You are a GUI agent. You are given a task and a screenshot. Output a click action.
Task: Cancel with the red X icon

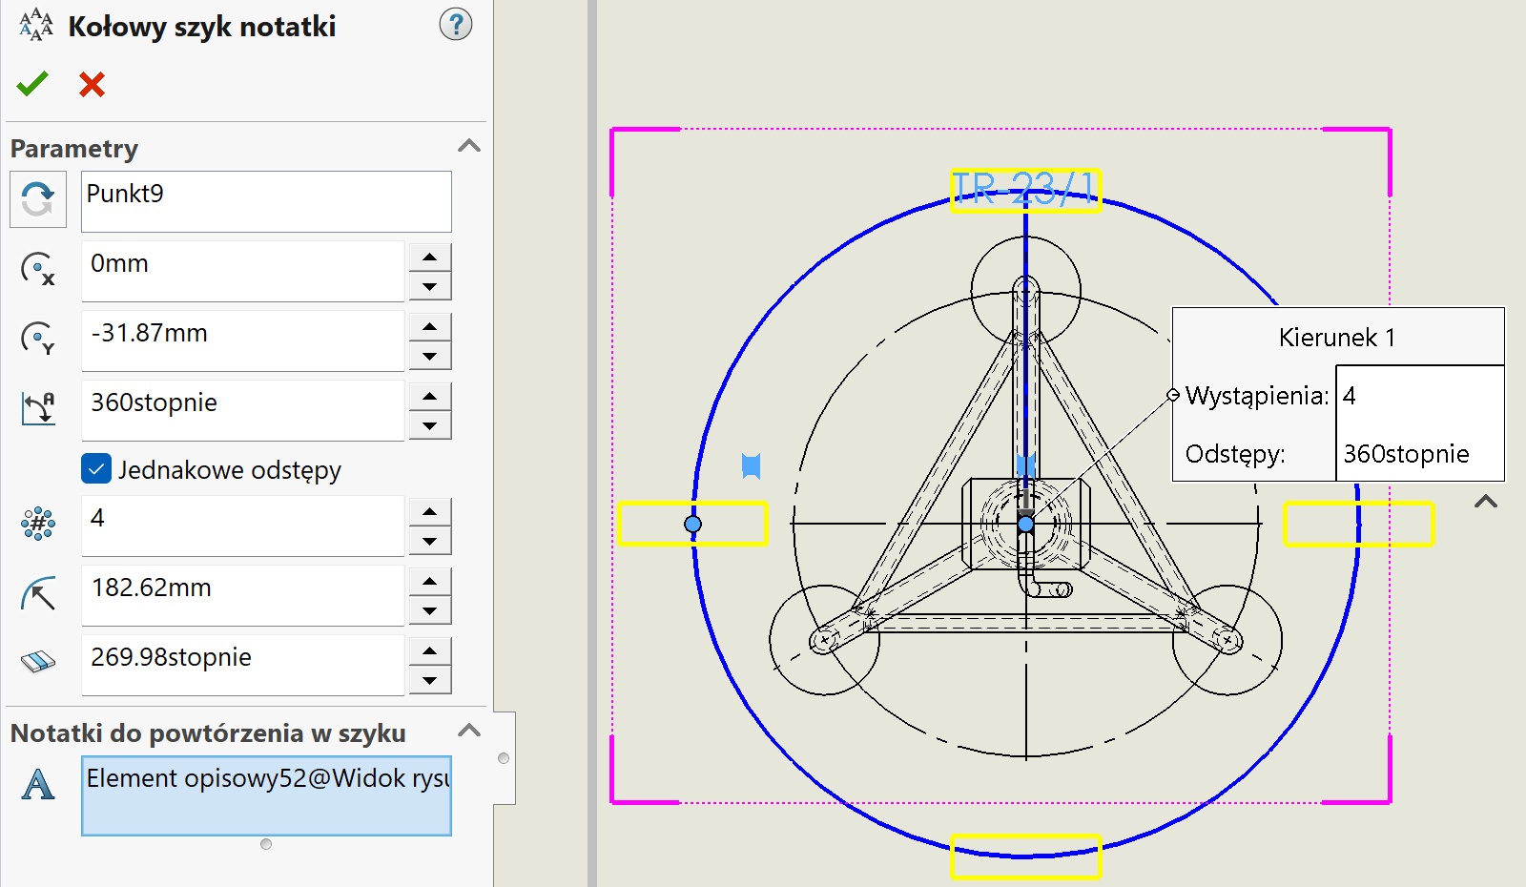point(92,84)
